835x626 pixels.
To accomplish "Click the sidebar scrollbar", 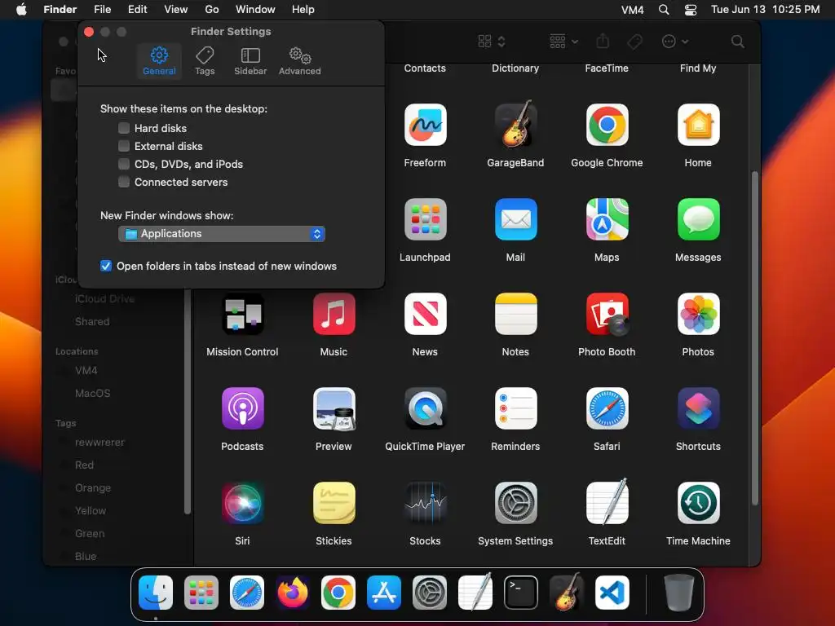I will point(187,402).
